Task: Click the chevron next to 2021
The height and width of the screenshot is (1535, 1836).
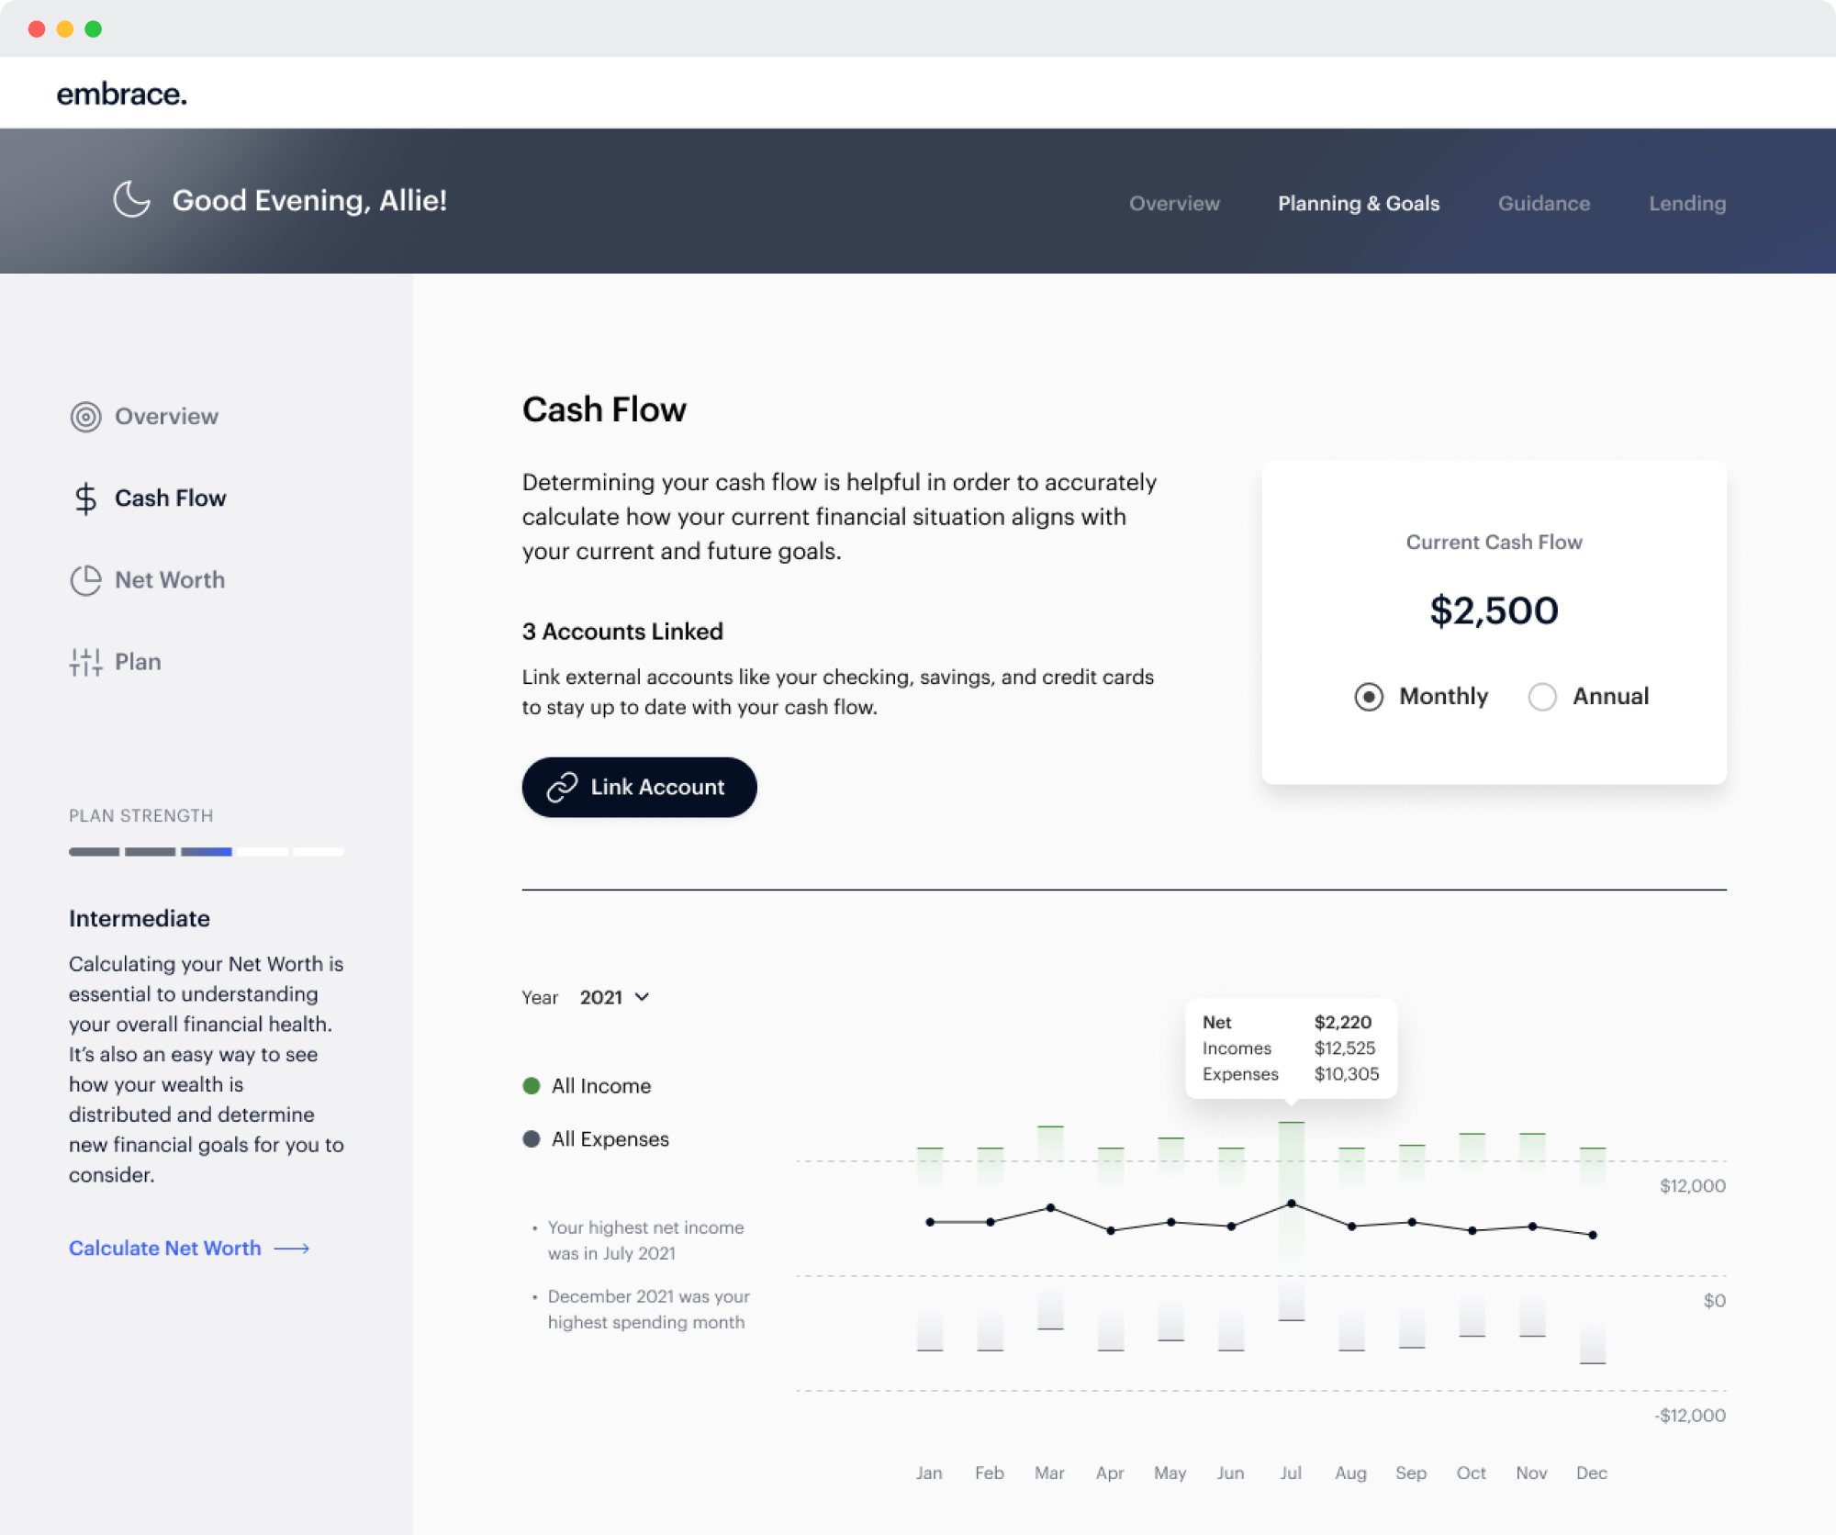Action: [643, 997]
